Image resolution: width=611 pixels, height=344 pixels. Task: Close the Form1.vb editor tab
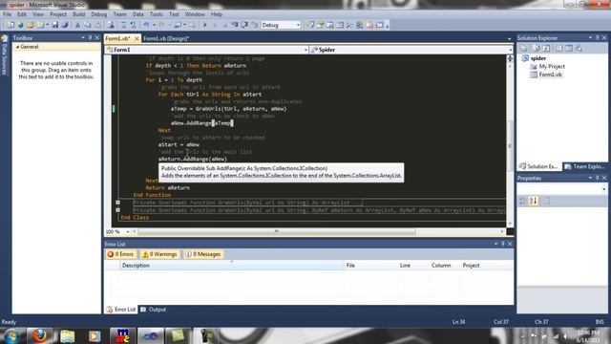[137, 38]
